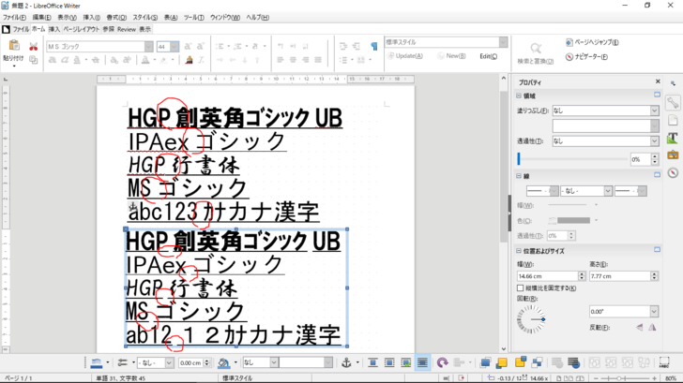Click the ページへジャンプ button
683x383 pixels.
pyautogui.click(x=592, y=42)
